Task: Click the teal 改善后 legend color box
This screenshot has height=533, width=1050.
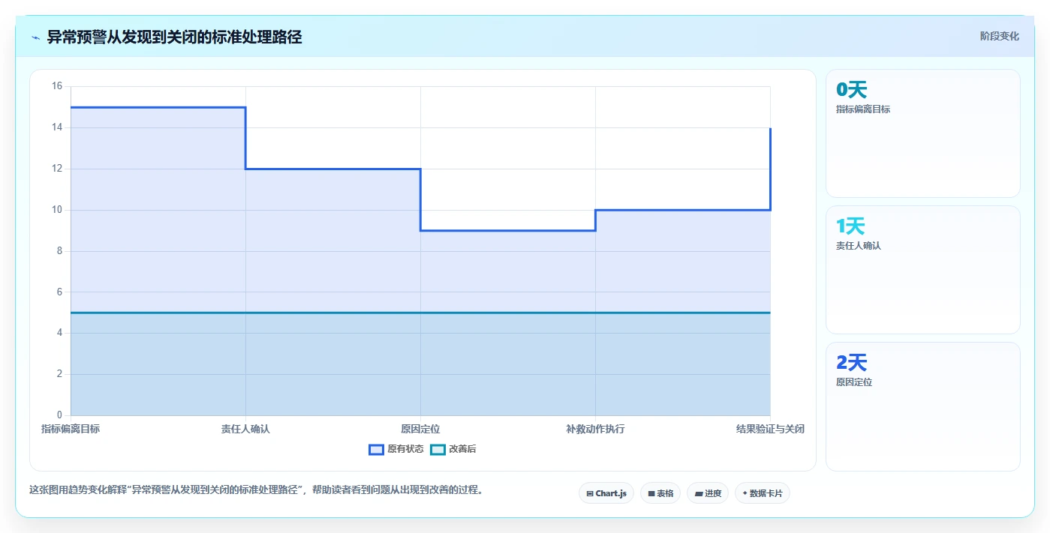Action: click(438, 449)
